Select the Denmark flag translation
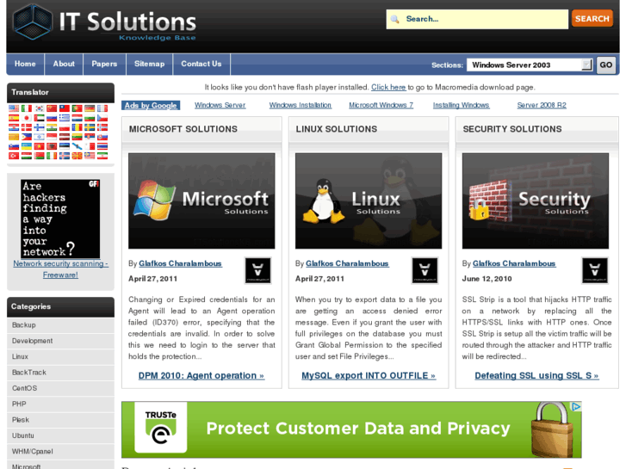Screen dimensions: 626x469 [x=27, y=127]
